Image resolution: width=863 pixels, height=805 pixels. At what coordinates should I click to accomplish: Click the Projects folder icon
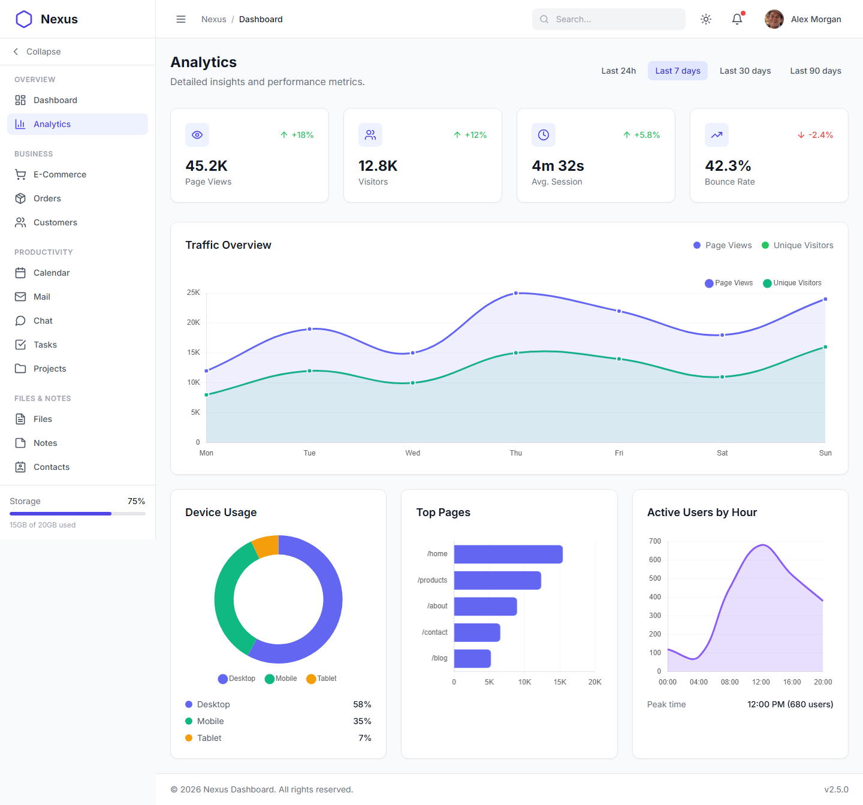(x=20, y=369)
